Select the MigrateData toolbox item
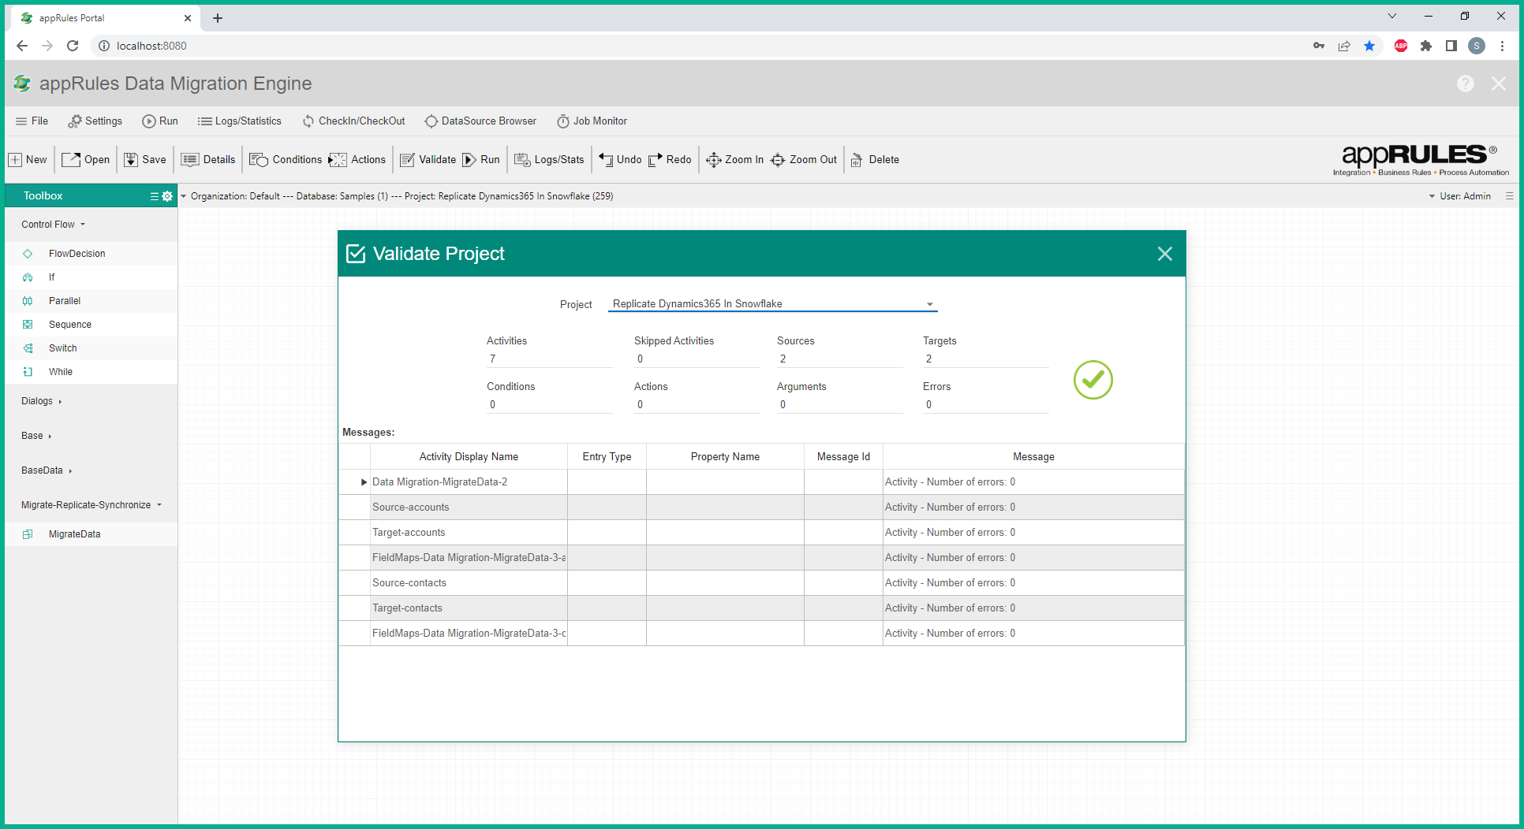This screenshot has width=1524, height=829. tap(74, 534)
